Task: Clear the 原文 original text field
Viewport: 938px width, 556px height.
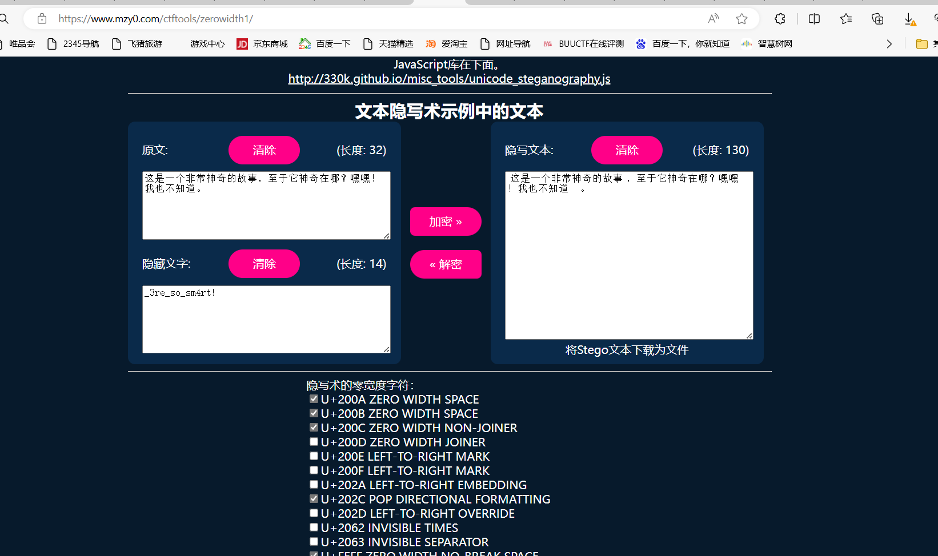Action: tap(264, 150)
